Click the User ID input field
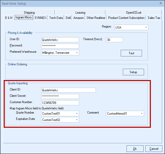165x154 pixels. click(60, 40)
